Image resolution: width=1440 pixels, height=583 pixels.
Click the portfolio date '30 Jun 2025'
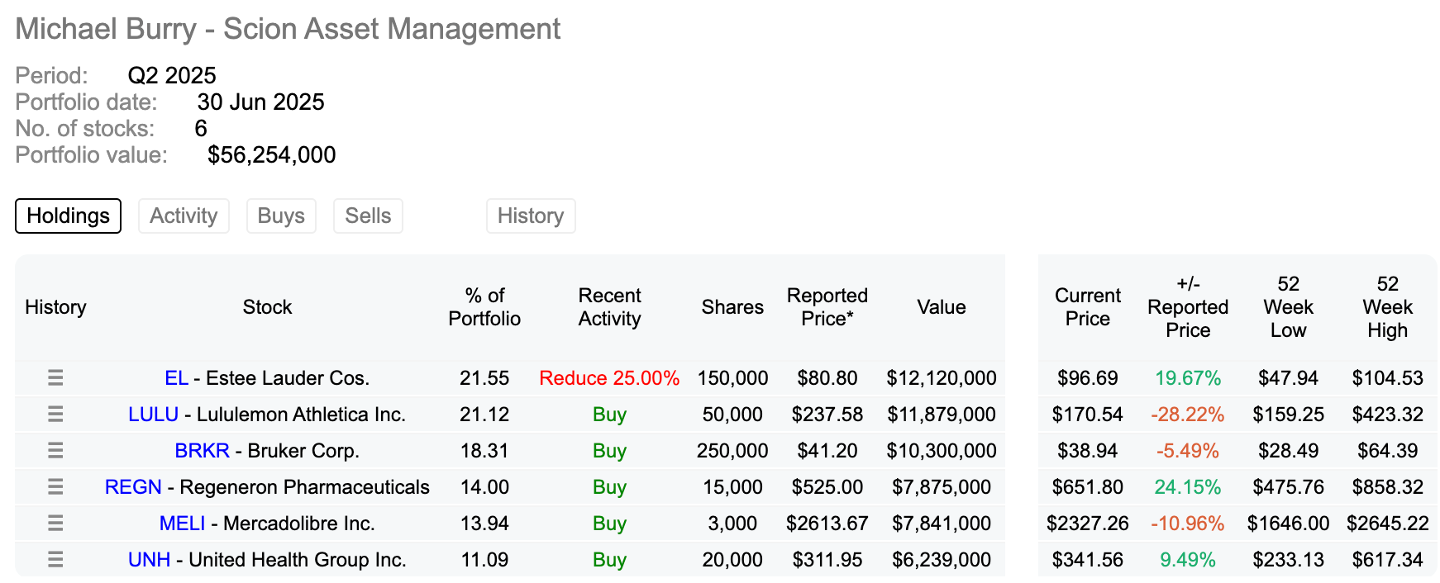260,102
